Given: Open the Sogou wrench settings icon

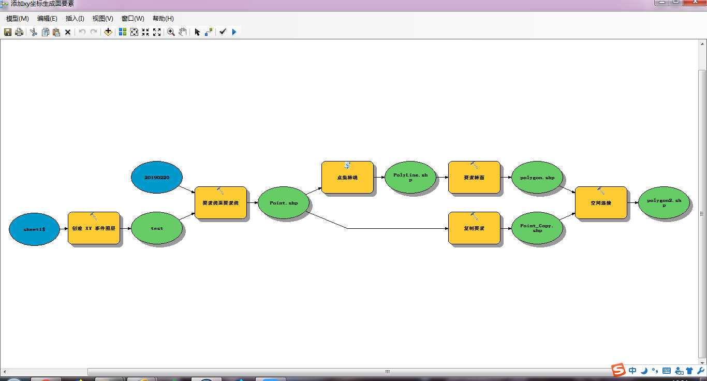Looking at the screenshot, I should [701, 371].
